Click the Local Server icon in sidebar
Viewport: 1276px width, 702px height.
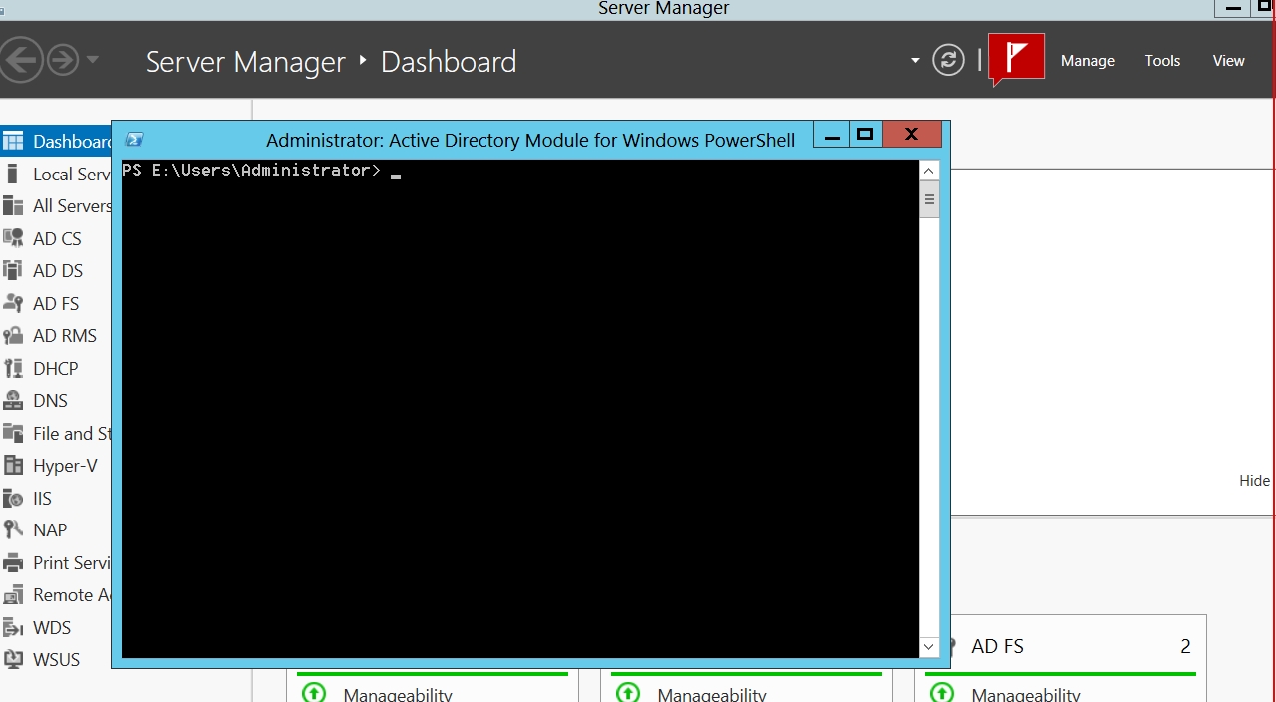click(x=13, y=174)
